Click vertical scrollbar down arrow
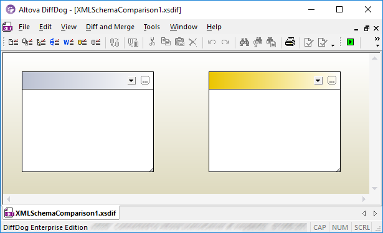 [x=374, y=188]
